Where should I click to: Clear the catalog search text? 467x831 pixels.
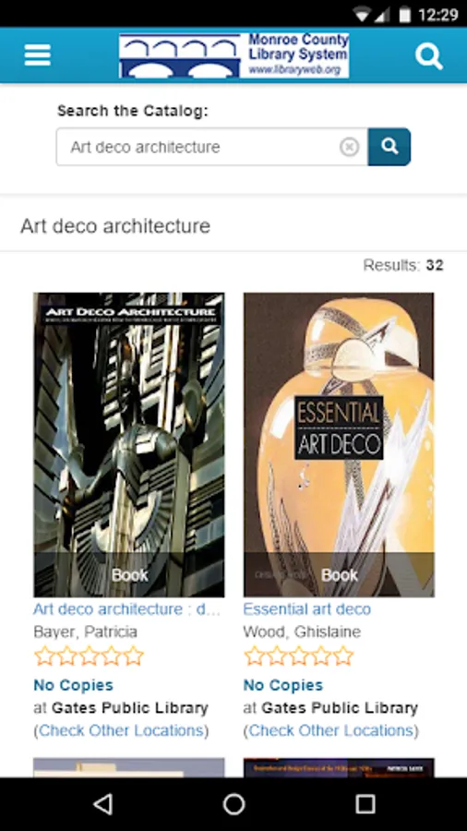click(350, 147)
